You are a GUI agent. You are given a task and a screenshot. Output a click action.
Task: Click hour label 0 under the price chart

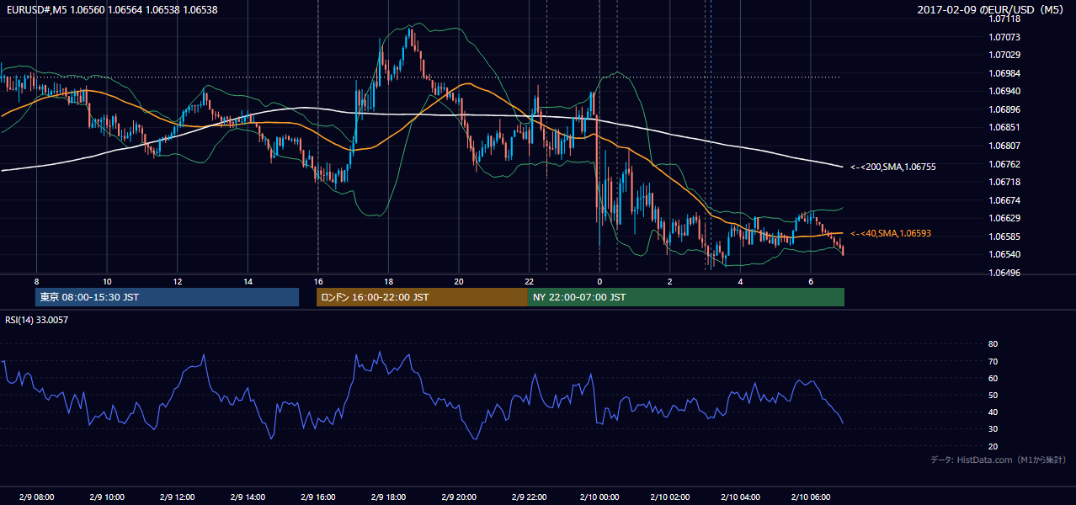[x=599, y=281]
